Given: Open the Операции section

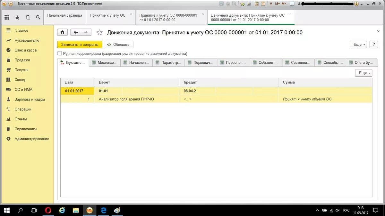Looking at the screenshot, I should click(x=23, y=109).
